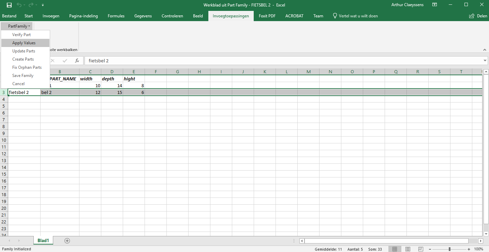Save the workbook using the floppy disk icon
The width and height of the screenshot is (489, 252).
pyautogui.click(x=9, y=5)
